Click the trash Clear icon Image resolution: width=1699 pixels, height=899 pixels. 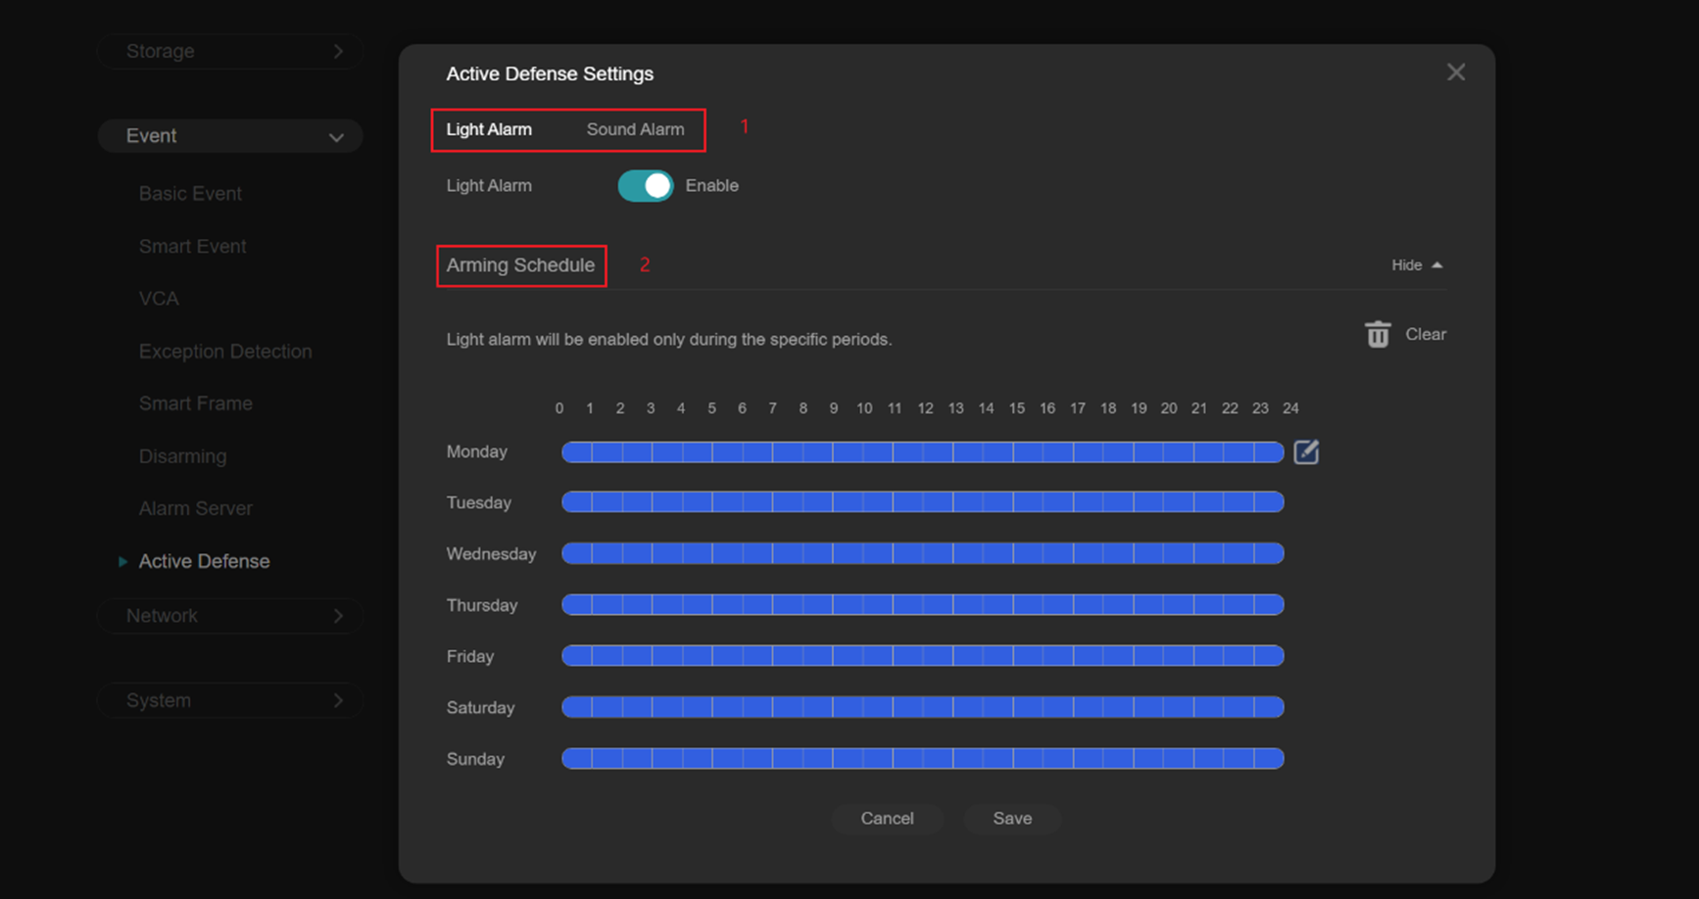(1378, 334)
